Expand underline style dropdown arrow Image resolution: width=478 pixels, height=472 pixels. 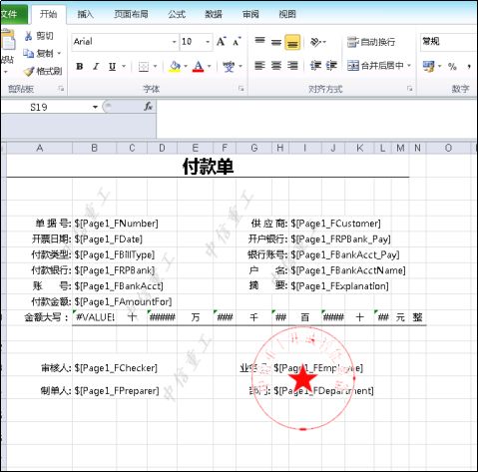click(124, 66)
